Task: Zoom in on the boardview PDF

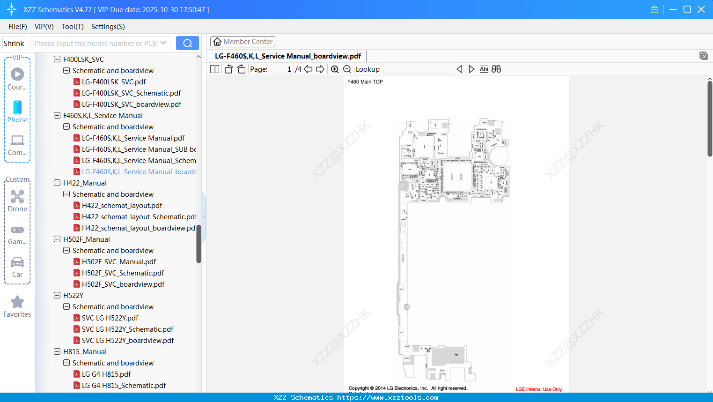Action: 335,69
